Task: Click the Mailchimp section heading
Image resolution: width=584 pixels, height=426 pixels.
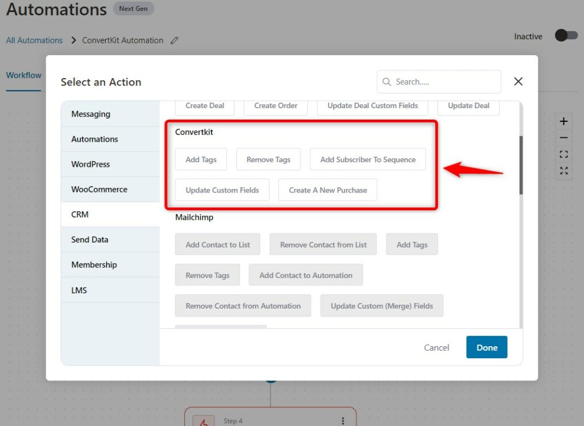Action: coord(194,218)
